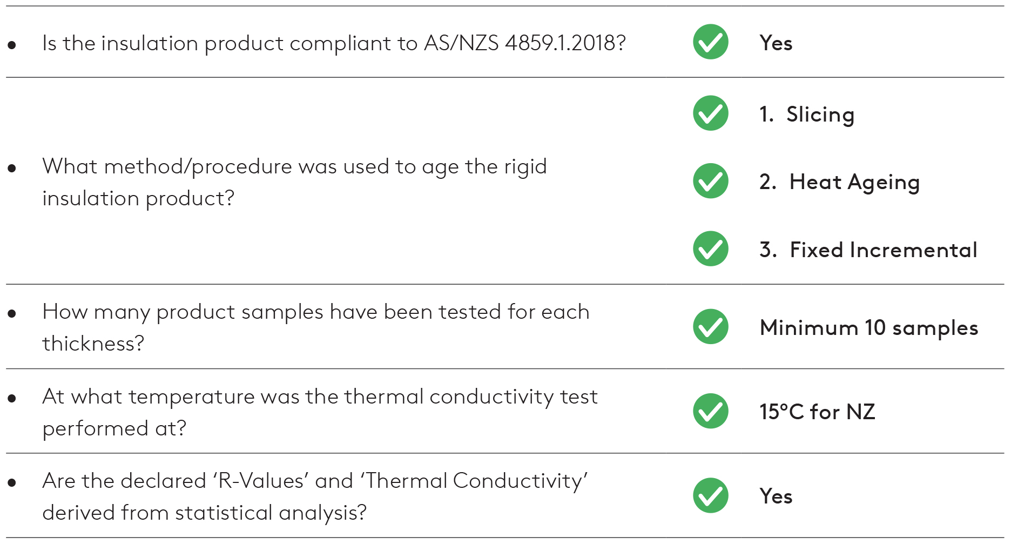Click the 'Minimum 10 samples' text
This screenshot has width=1011, height=544.
tap(869, 328)
